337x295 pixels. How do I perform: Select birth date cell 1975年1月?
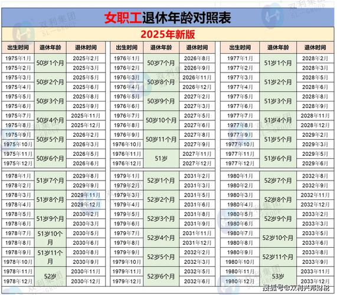tap(18, 58)
